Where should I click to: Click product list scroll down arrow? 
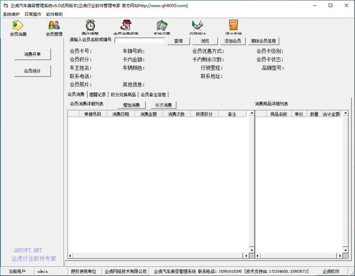346,250
